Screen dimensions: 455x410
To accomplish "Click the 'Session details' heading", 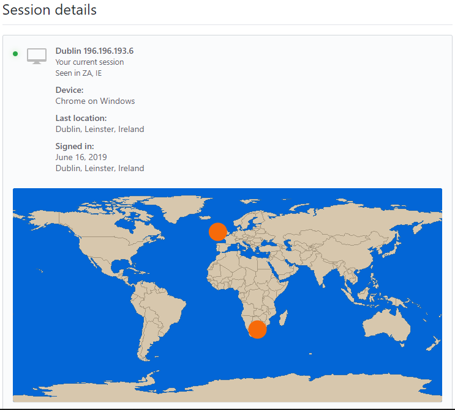I will click(x=50, y=10).
